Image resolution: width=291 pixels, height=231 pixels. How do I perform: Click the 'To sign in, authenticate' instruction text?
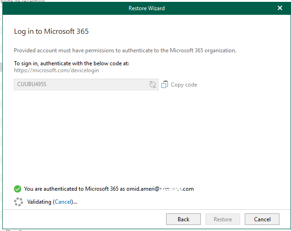71,63
